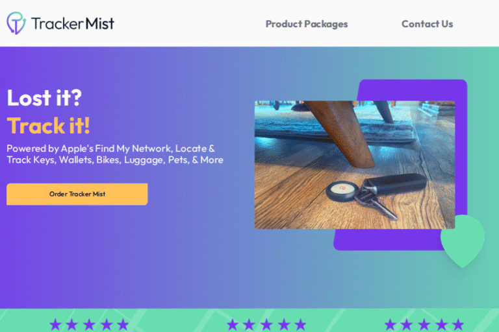Go to the Contact Us page
The width and height of the screenshot is (499, 332).
pos(427,24)
